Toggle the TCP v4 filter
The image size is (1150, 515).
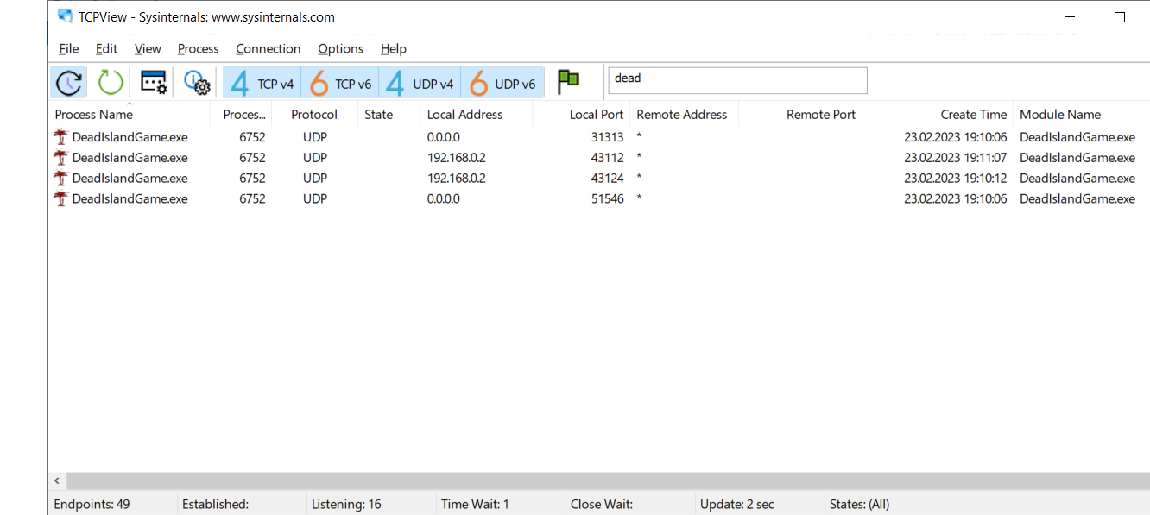[262, 83]
